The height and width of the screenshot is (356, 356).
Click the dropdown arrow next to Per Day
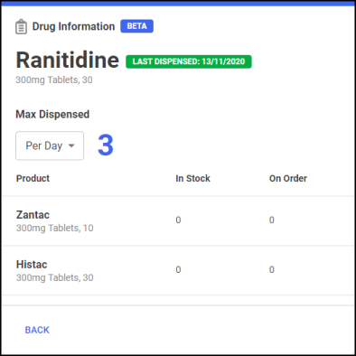coord(71,145)
